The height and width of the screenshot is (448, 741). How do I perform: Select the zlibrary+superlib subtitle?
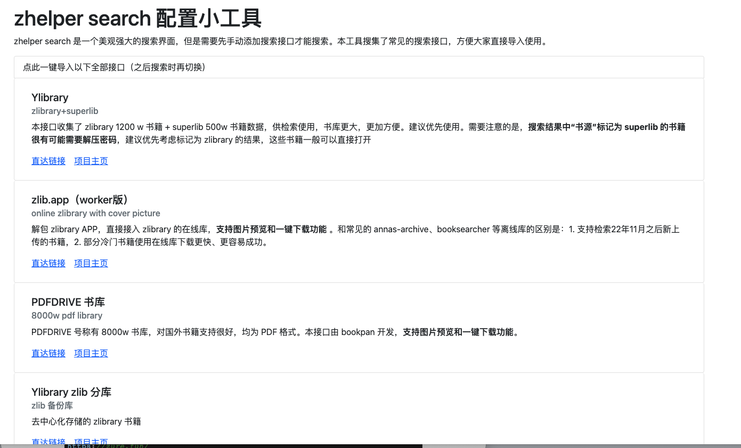click(x=65, y=111)
